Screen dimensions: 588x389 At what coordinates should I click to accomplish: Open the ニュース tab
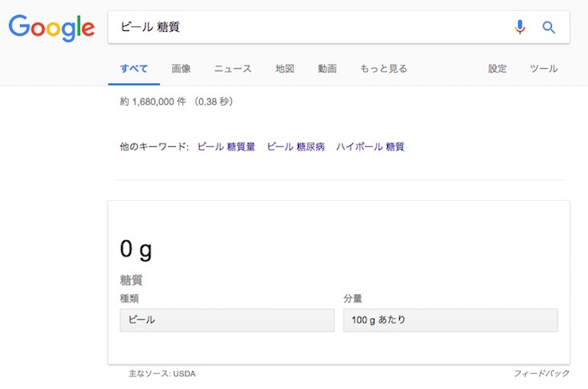pyautogui.click(x=233, y=69)
